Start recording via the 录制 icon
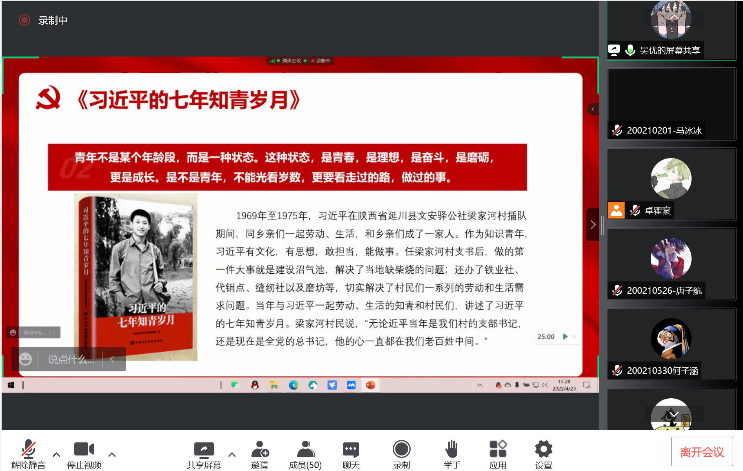743x471 pixels. 402,449
